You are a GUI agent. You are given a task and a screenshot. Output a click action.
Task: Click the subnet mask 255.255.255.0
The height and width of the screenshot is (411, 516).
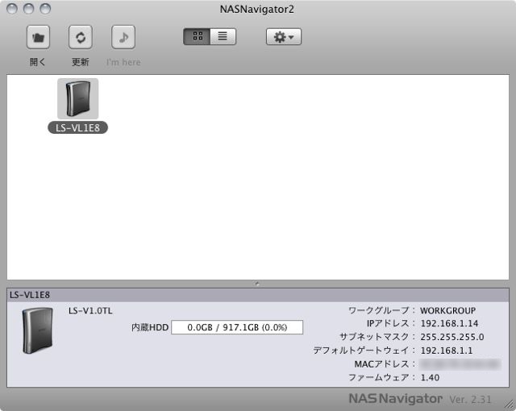451,337
